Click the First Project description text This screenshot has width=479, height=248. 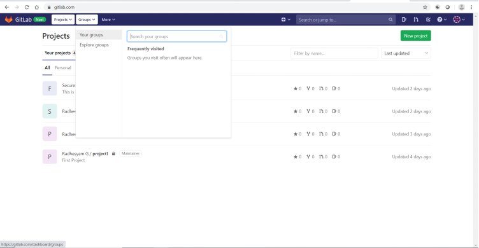[73, 160]
